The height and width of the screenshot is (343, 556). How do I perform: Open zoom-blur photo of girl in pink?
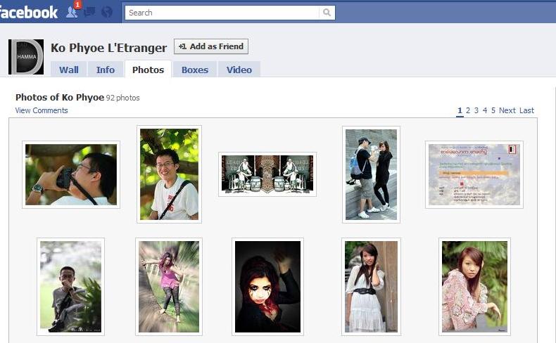pyautogui.click(x=169, y=287)
